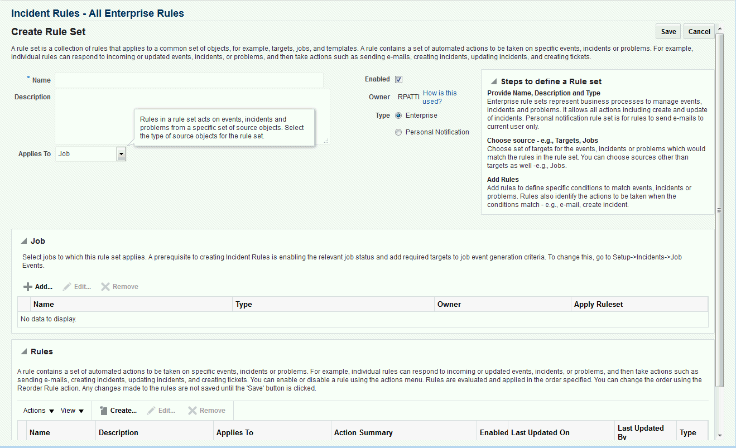This screenshot has width=736, height=448.
Task: Collapse the Rules section
Action: point(23,351)
